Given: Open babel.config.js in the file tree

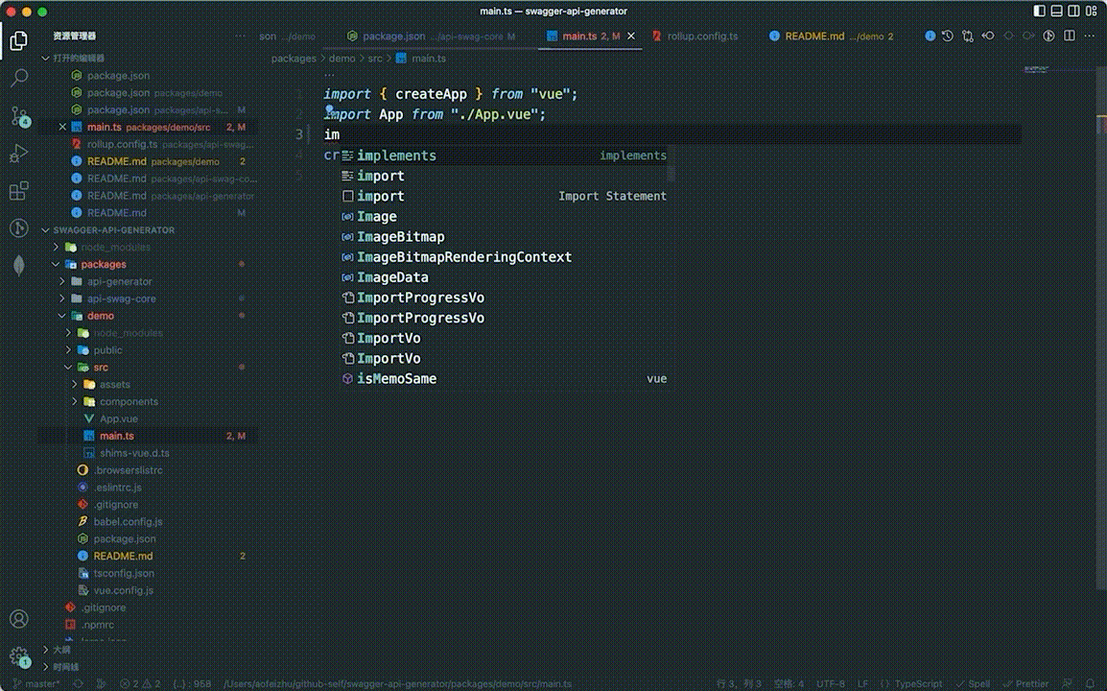Looking at the screenshot, I should (x=128, y=521).
